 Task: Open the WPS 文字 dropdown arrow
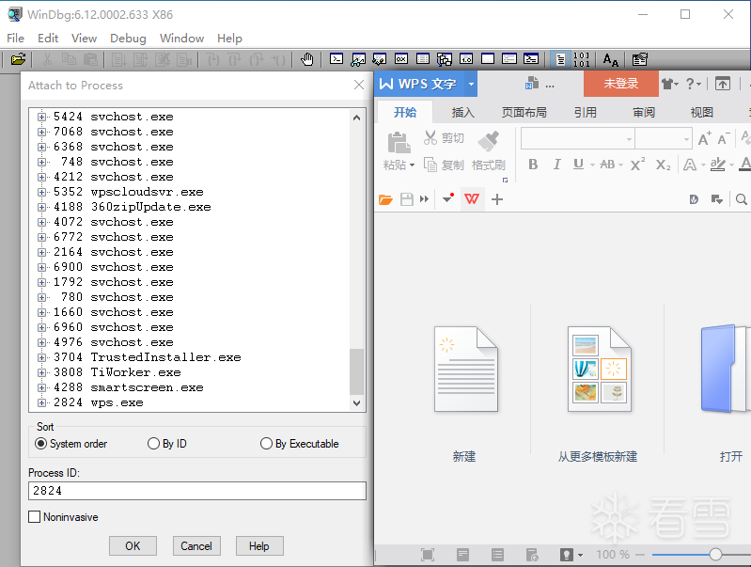471,85
